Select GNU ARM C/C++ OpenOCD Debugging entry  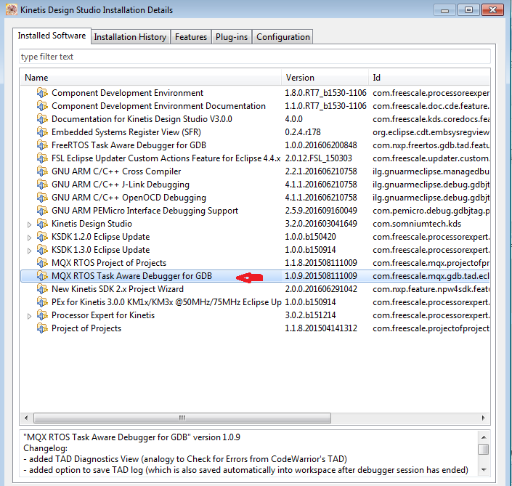coord(255,198)
